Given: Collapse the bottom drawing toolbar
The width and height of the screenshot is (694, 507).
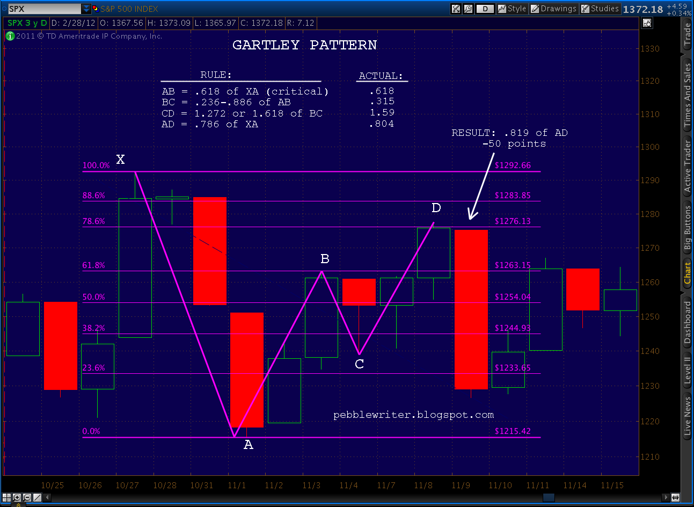Looking at the screenshot, I should (48, 498).
